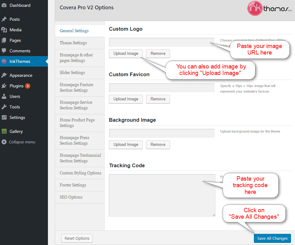Click the Reset Options button
The image size is (295, 245).
[x=77, y=238]
